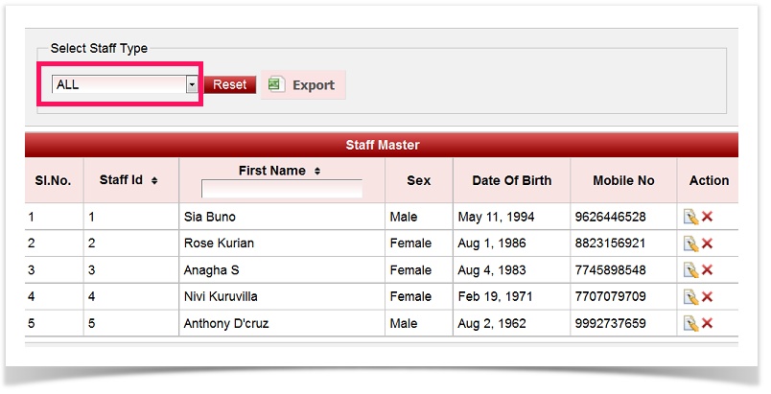Click the Date Of Birth column header

coord(511,180)
